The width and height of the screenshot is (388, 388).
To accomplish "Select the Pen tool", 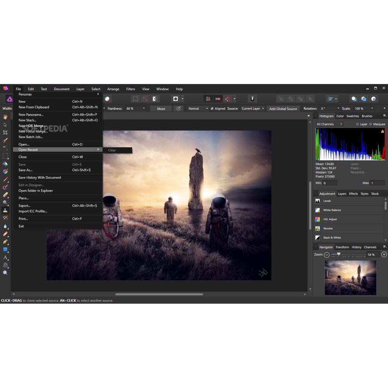I will point(5,241).
